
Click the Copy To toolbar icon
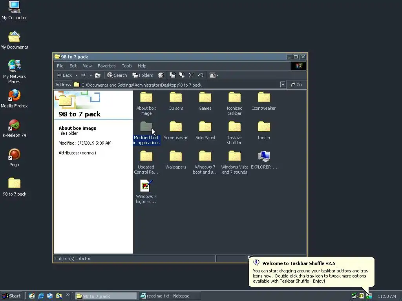(x=182, y=75)
